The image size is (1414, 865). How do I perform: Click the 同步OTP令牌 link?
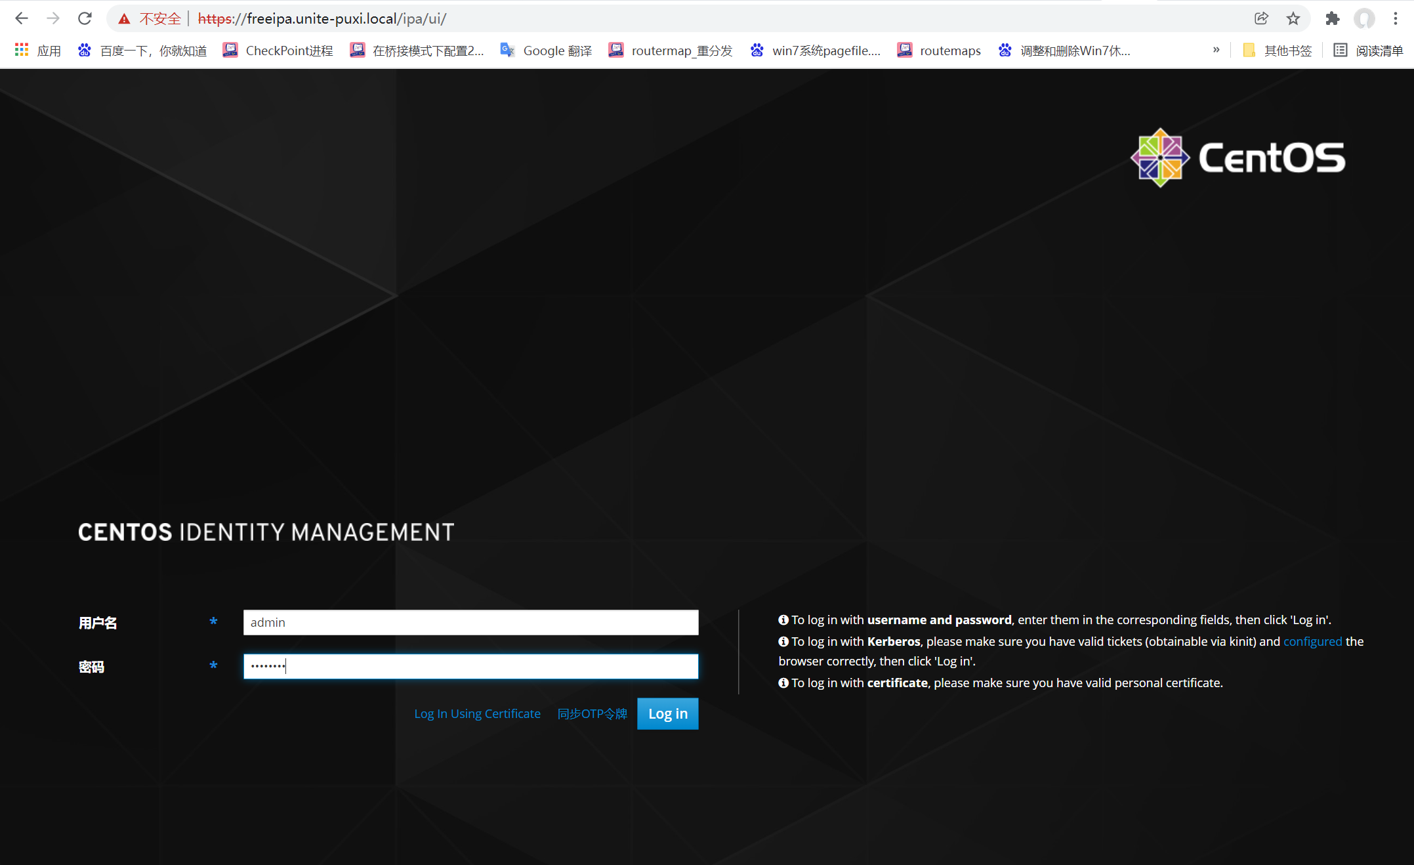tap(591, 713)
